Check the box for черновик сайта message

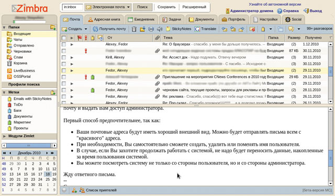tap(64, 90)
